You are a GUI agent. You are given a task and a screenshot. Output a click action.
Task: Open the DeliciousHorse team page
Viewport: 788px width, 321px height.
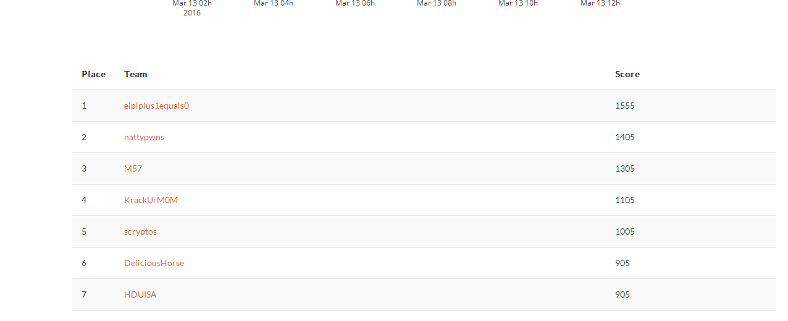coord(154,263)
